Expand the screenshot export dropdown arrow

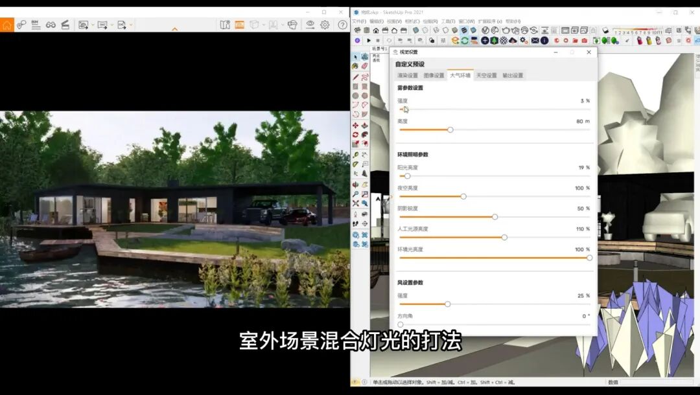(92, 25)
